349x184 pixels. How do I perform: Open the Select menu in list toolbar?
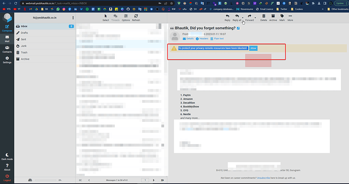coord(106,18)
